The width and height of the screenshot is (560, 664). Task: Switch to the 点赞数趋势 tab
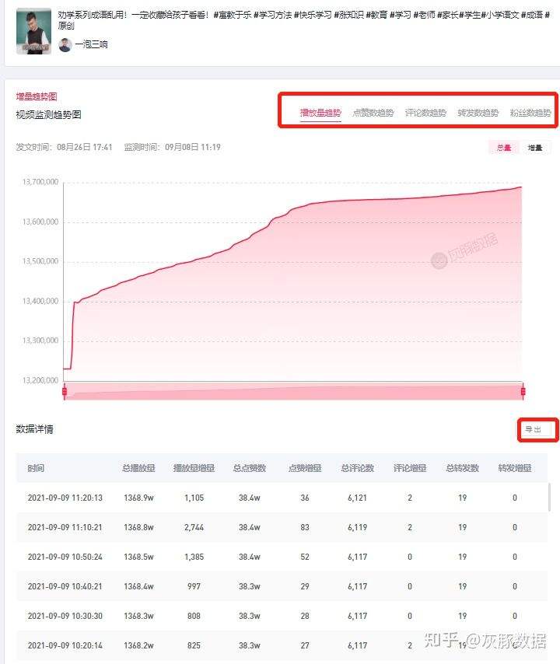[x=373, y=113]
